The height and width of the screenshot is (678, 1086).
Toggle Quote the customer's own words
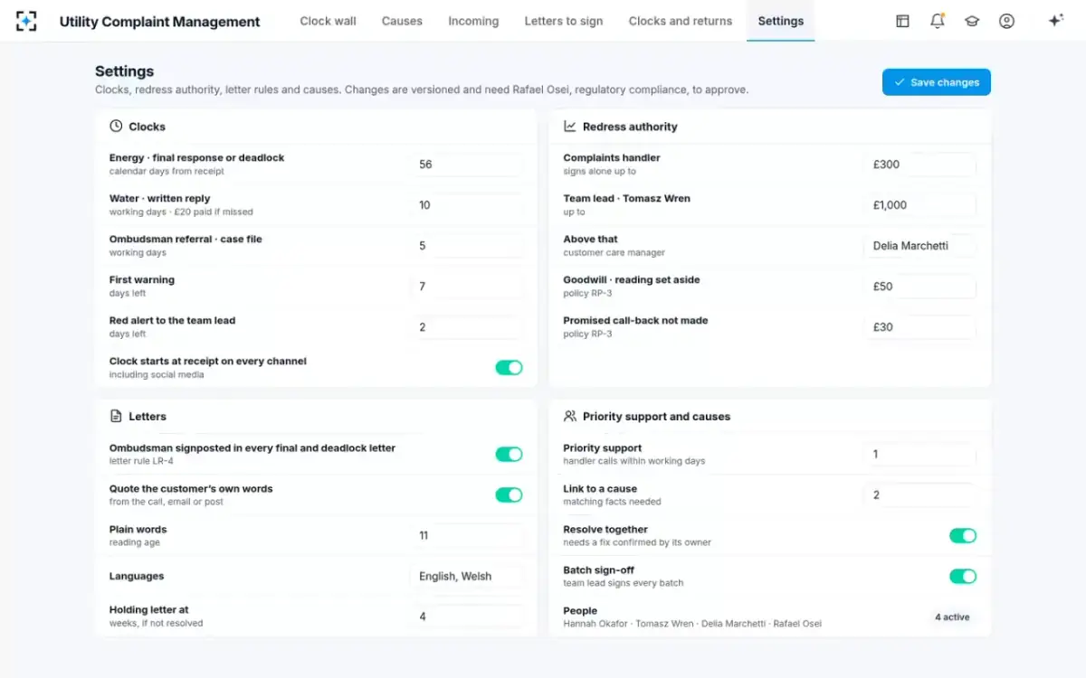pos(509,494)
